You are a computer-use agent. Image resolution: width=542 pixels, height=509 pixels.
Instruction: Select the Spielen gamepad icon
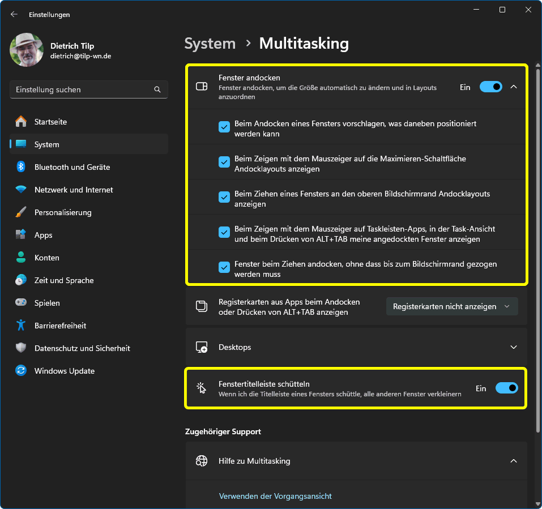click(x=21, y=303)
